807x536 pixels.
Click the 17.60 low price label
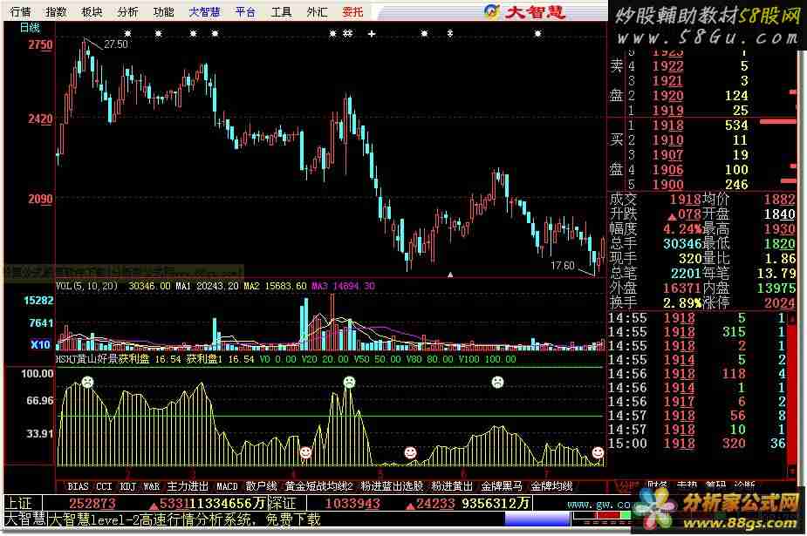(x=563, y=265)
